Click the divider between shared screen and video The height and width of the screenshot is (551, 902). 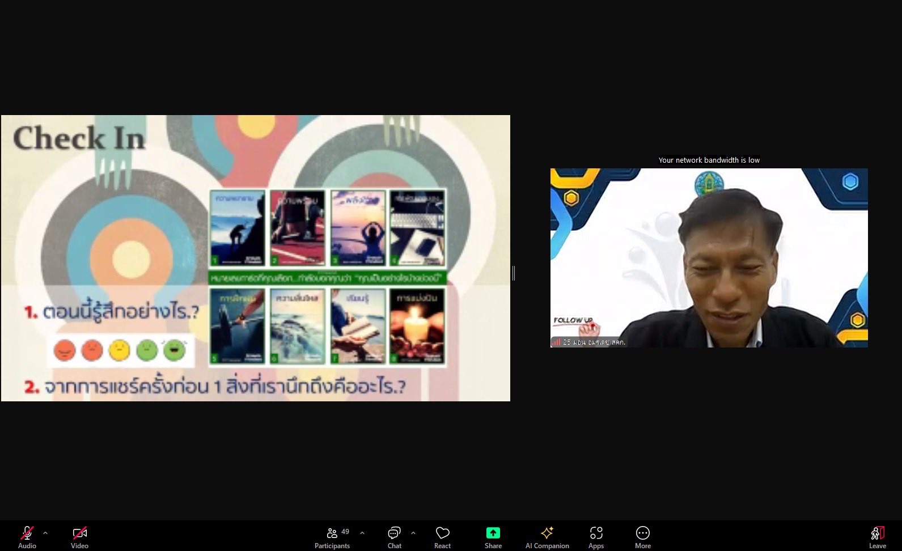[x=513, y=273]
